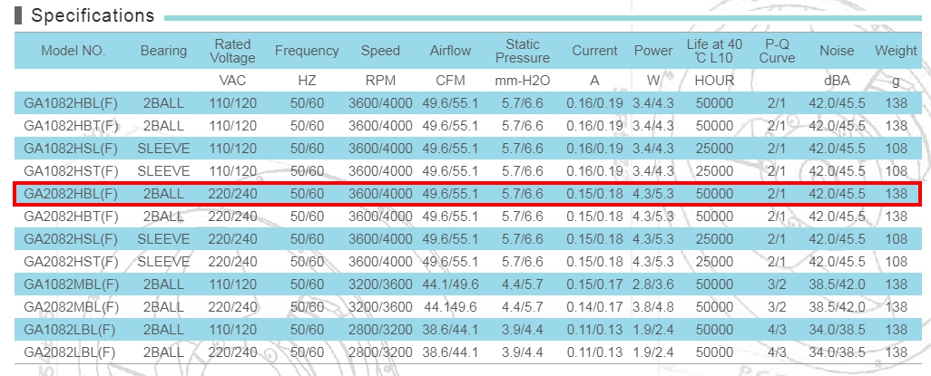The image size is (931, 376).
Task: Select model name GA2082HST(F)
Action: coord(71,262)
